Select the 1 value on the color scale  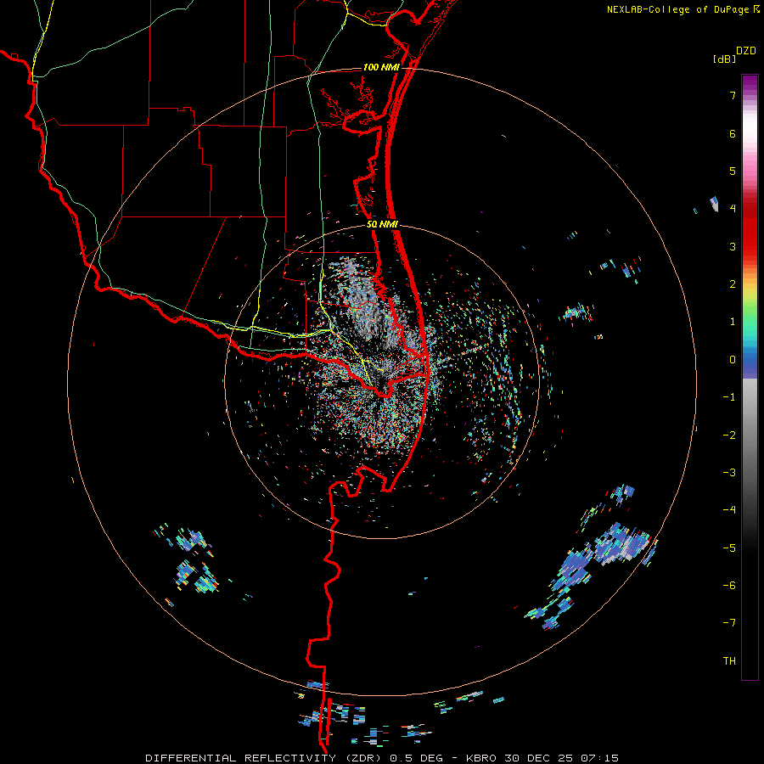coord(733,322)
